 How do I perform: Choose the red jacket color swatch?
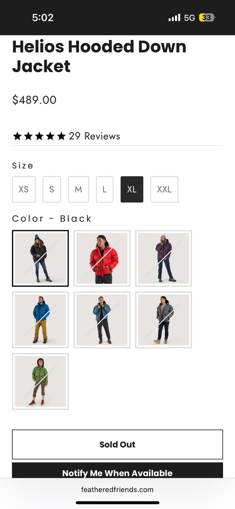click(x=102, y=258)
